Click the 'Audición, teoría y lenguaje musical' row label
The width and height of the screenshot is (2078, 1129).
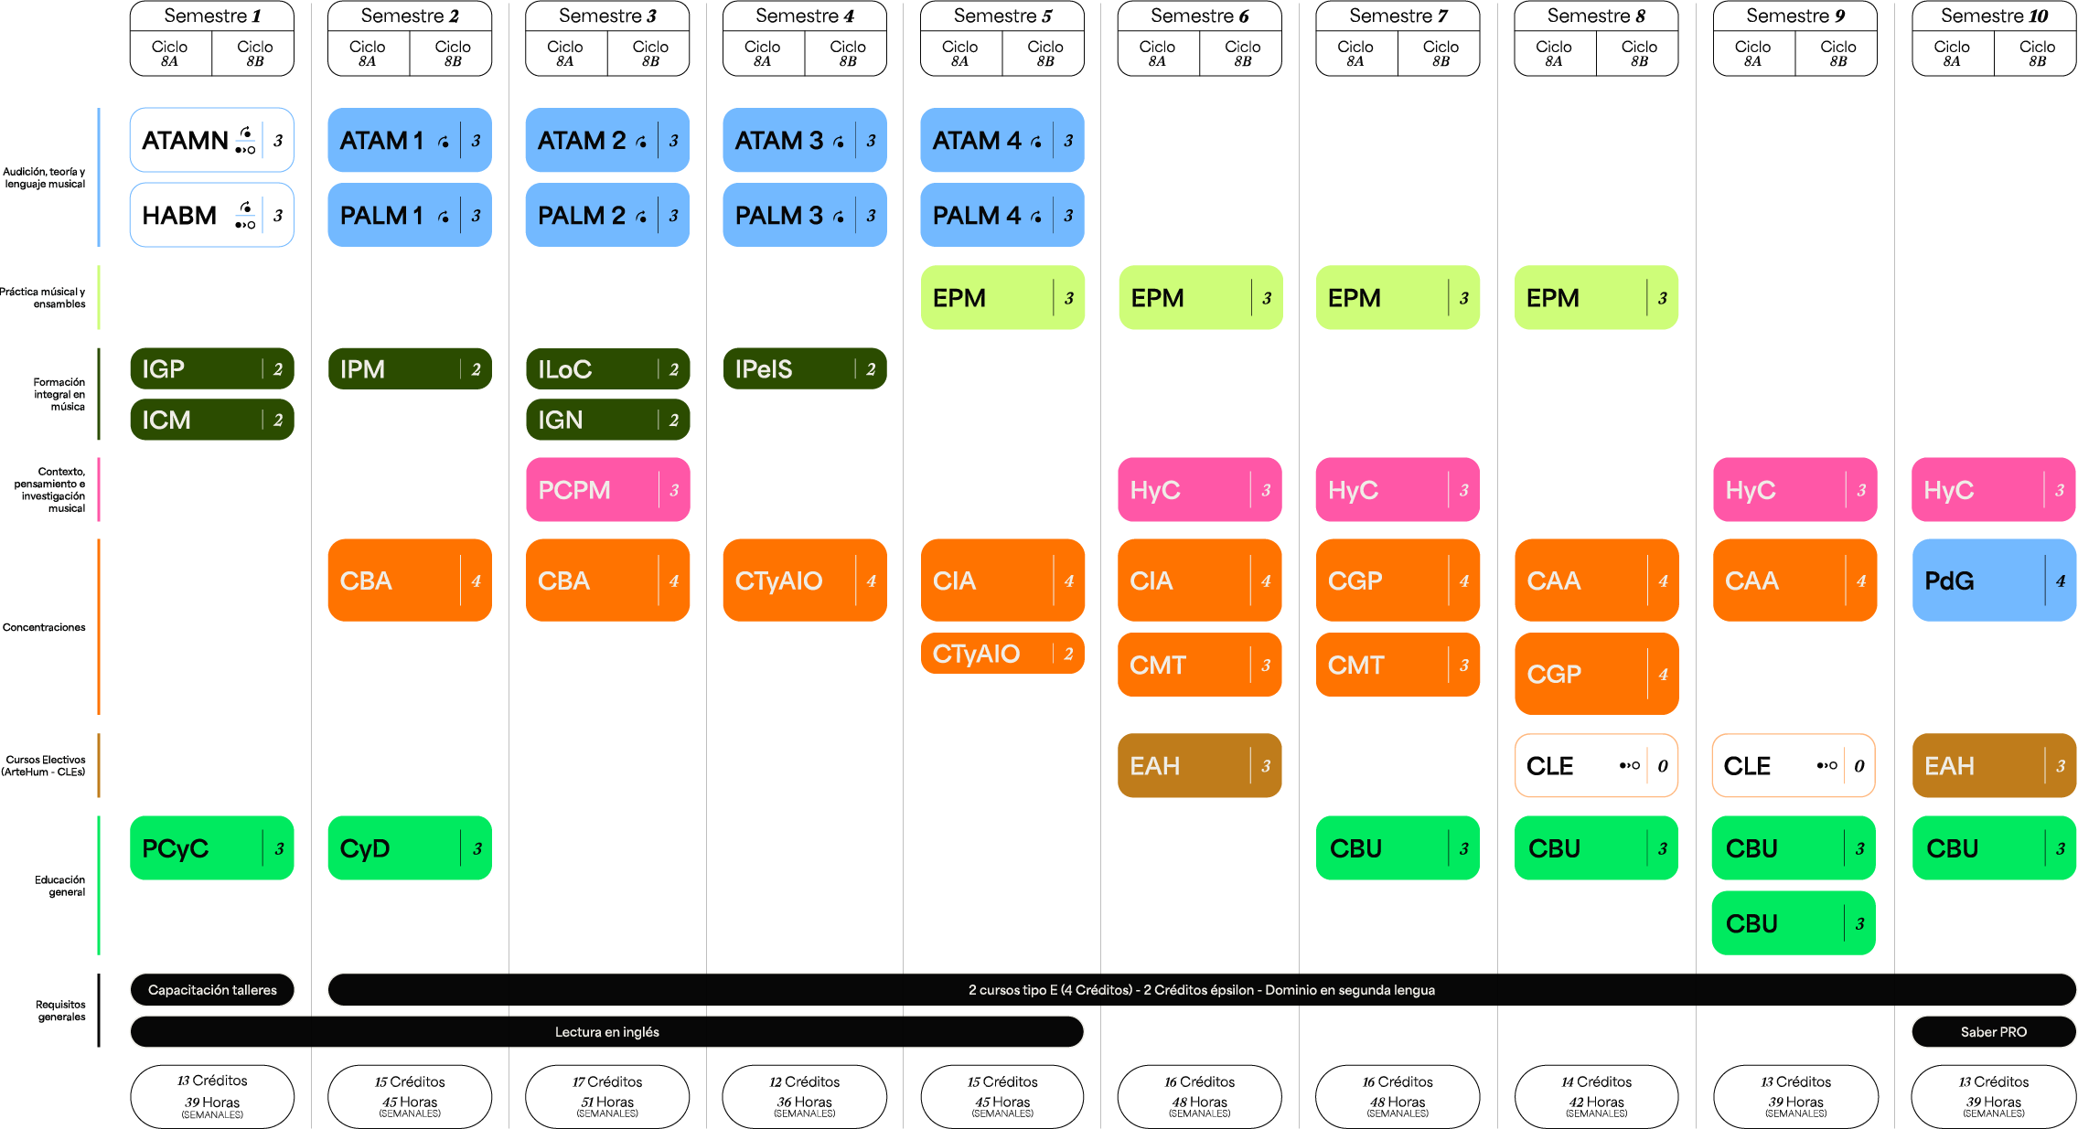[x=44, y=177]
